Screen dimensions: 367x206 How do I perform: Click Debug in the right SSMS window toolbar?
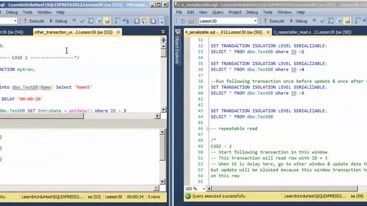pyautogui.click(x=298, y=21)
